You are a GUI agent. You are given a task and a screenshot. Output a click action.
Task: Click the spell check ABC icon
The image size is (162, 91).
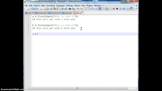(132, 9)
